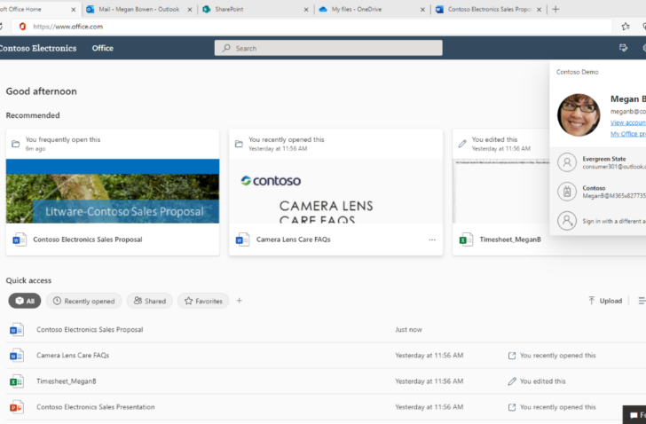The image size is (646, 424).
Task: Click folder icon beside 'You frequently open this'
Action: click(x=16, y=144)
